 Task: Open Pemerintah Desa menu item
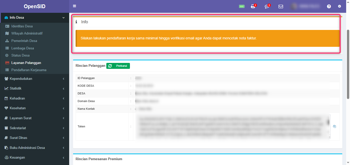pyautogui.click(x=24, y=41)
